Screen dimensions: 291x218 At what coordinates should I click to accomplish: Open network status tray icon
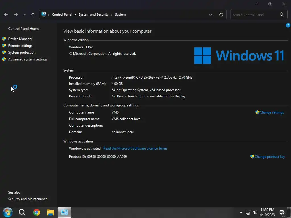click(x=248, y=212)
